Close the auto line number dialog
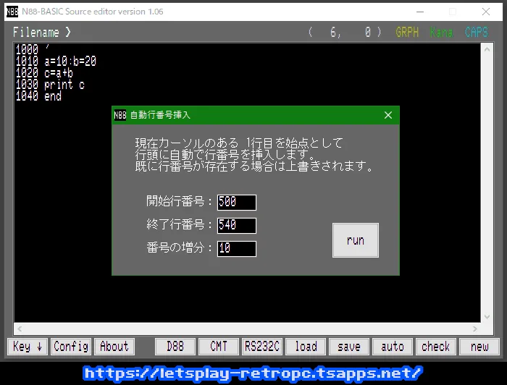 tap(388, 115)
